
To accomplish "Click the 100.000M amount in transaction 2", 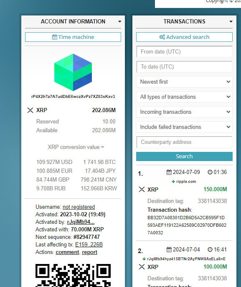I will click(x=215, y=266).
